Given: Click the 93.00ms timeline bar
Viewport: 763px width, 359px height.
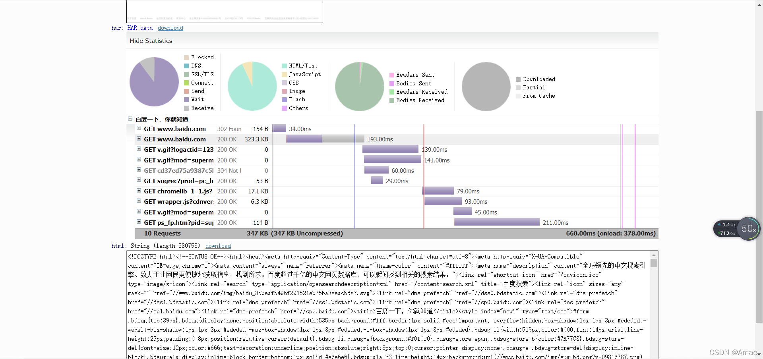Looking at the screenshot, I should [x=443, y=201].
